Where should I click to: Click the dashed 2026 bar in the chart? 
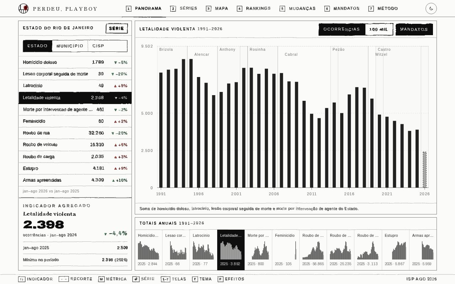pos(424,170)
